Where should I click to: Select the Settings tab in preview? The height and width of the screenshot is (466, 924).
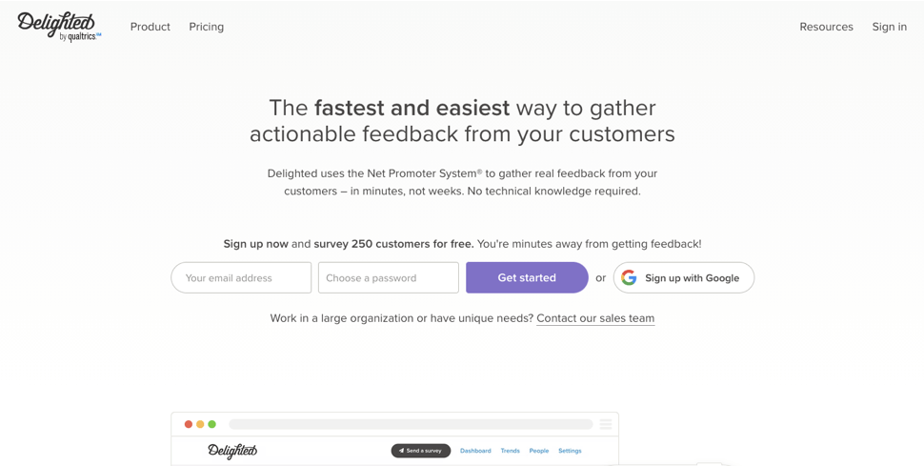pos(570,451)
